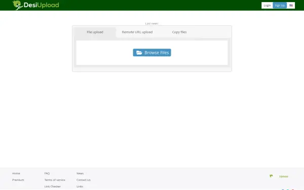The height and width of the screenshot is (190, 304).
Task: Open the Home footer link
Action: 16,173
